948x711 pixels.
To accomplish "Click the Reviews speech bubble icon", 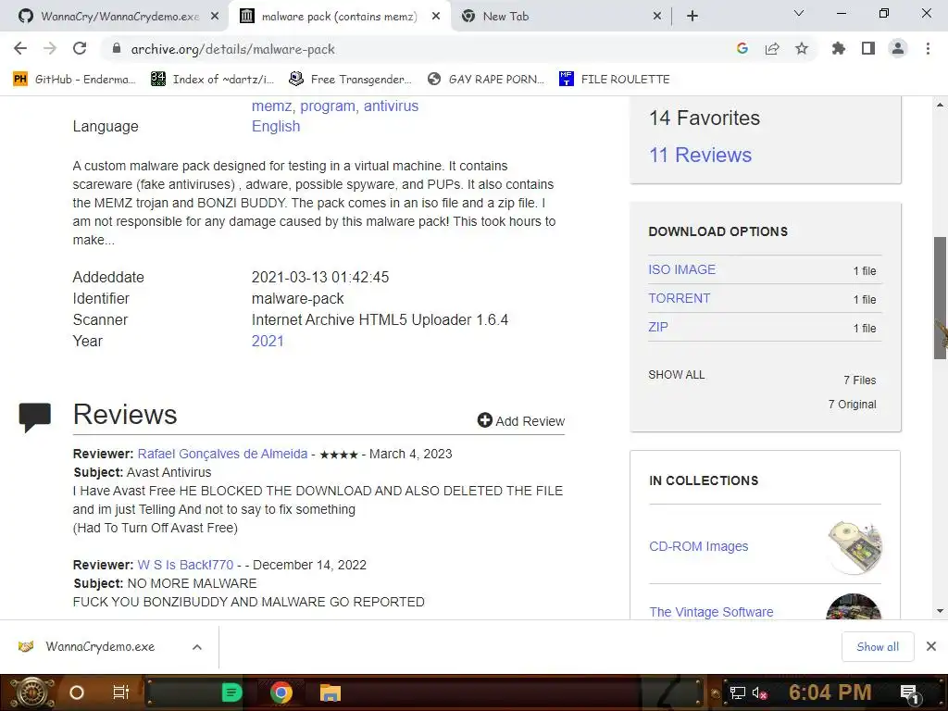I will click(x=34, y=418).
